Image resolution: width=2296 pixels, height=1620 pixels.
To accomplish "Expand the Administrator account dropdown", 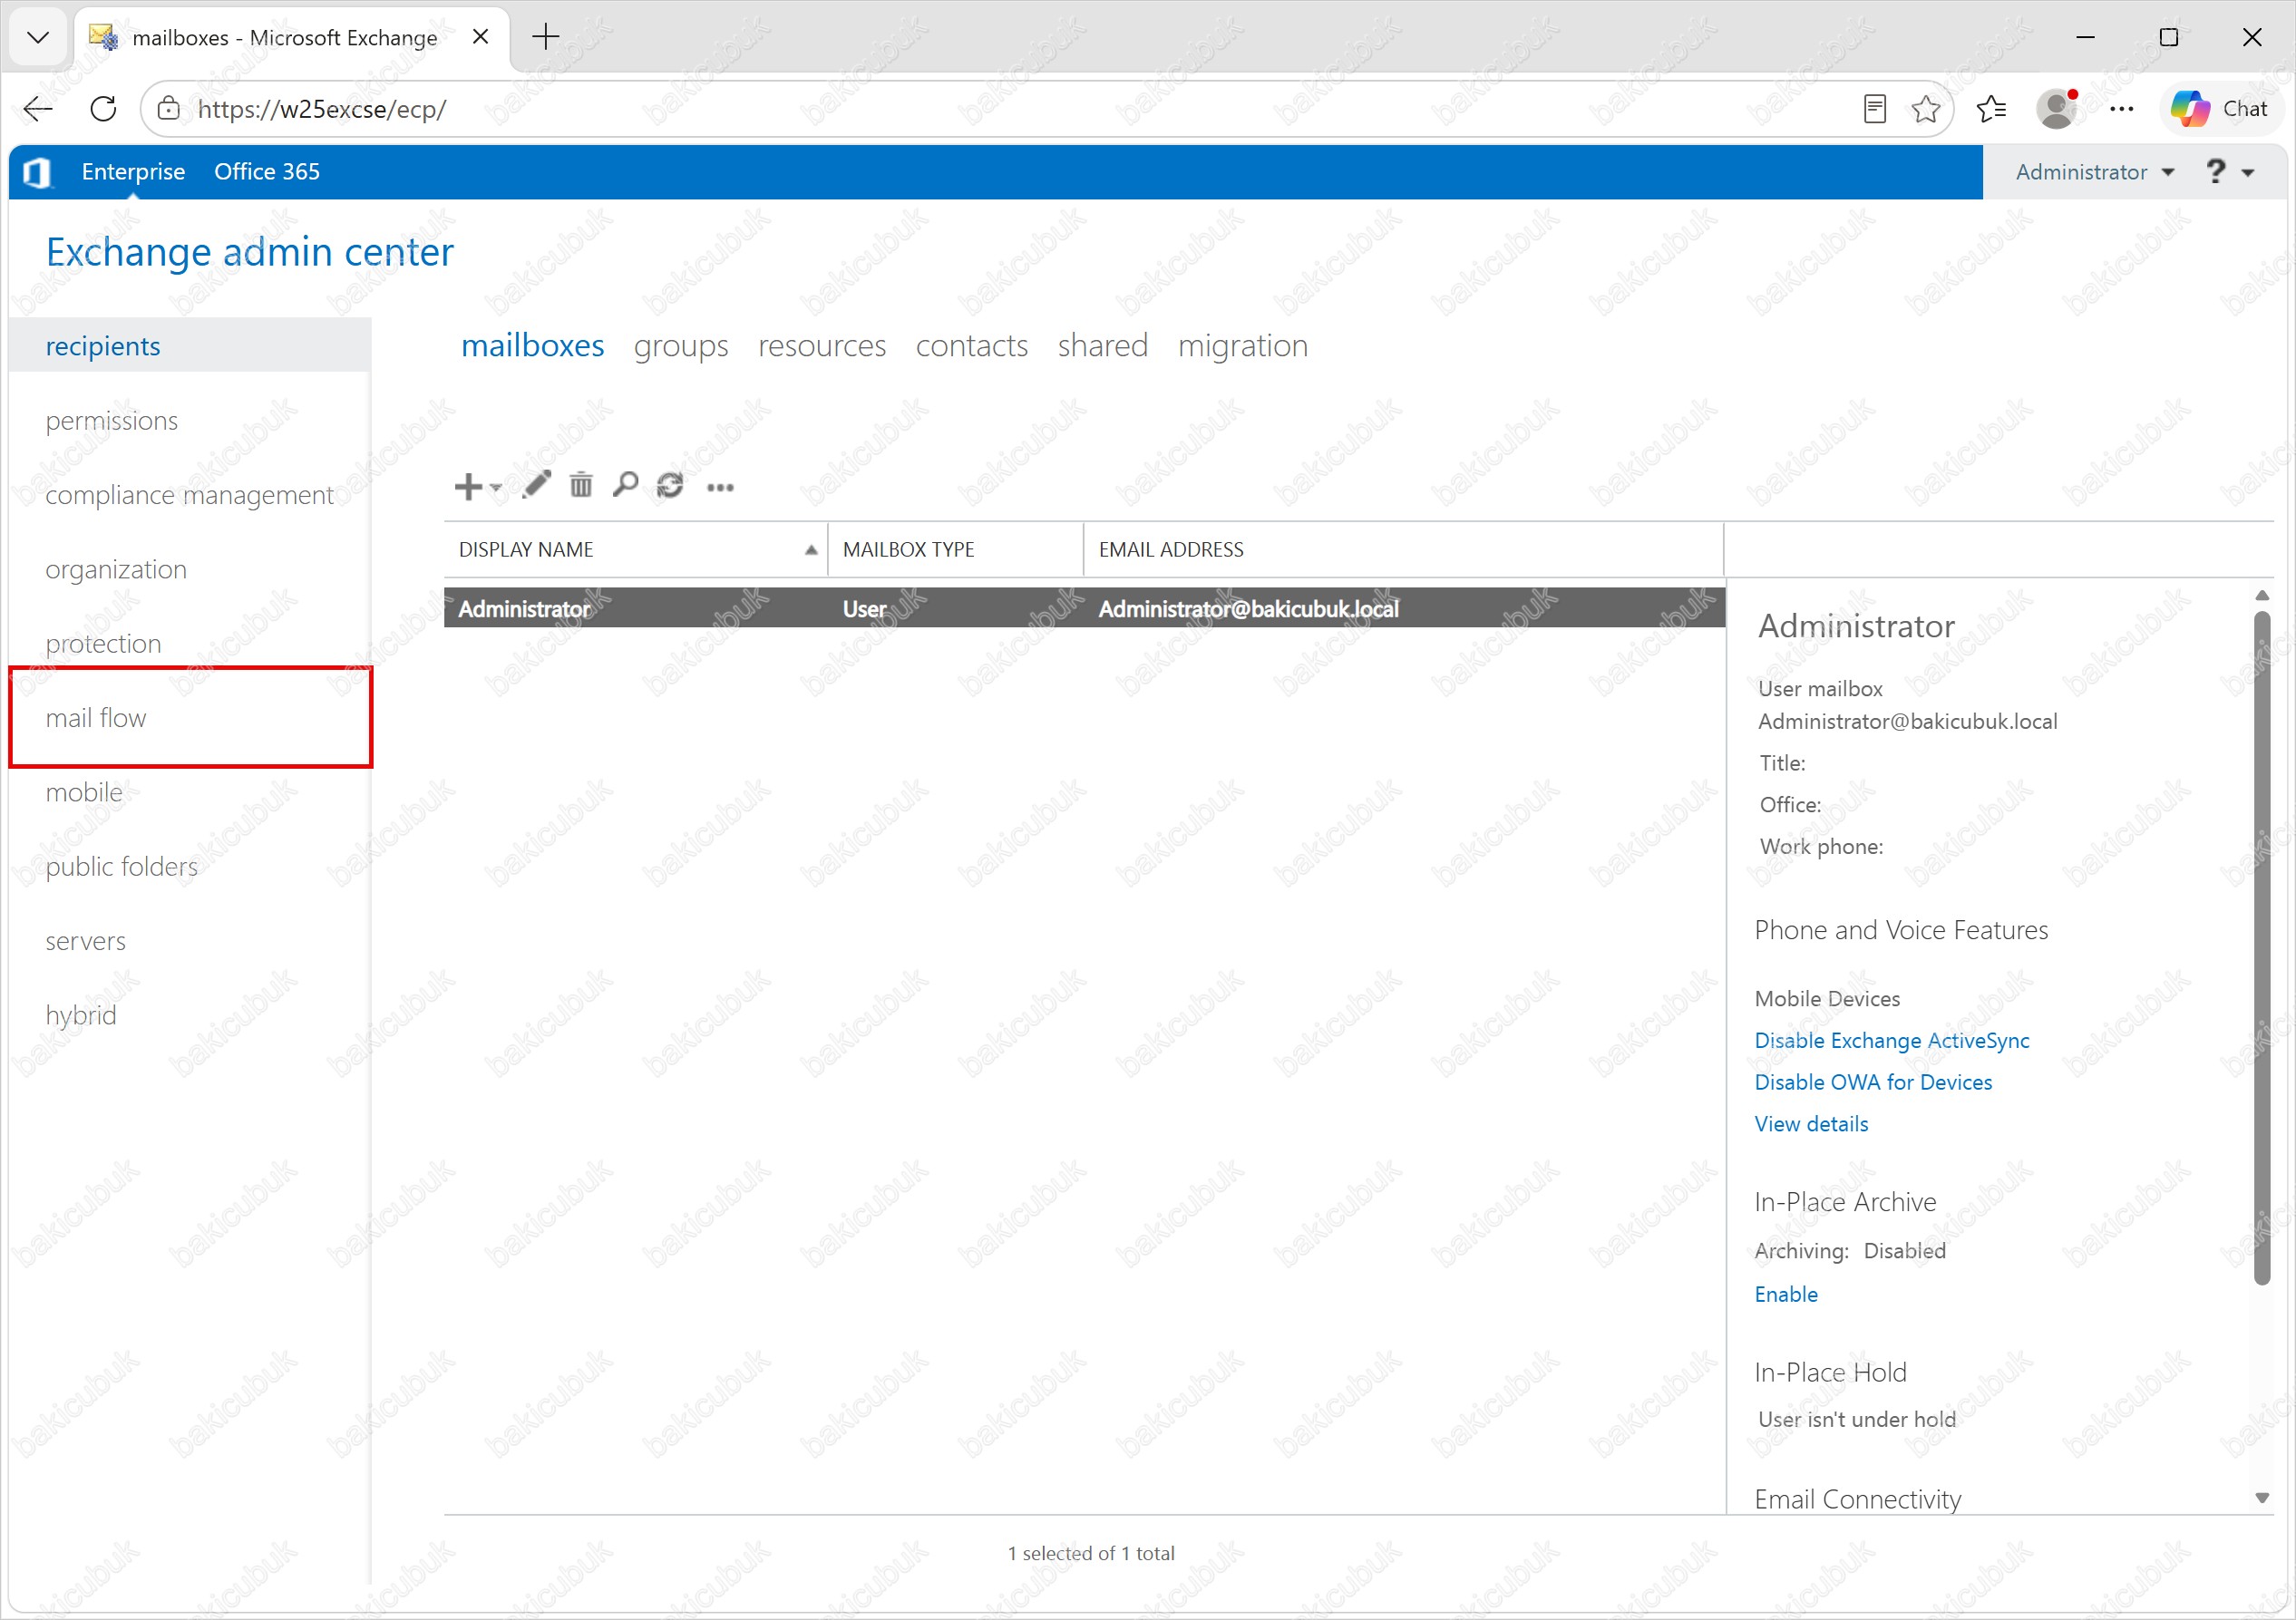I will tap(2094, 172).
